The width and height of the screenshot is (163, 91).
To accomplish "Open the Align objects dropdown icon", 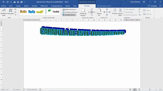I will coord(140,9).
